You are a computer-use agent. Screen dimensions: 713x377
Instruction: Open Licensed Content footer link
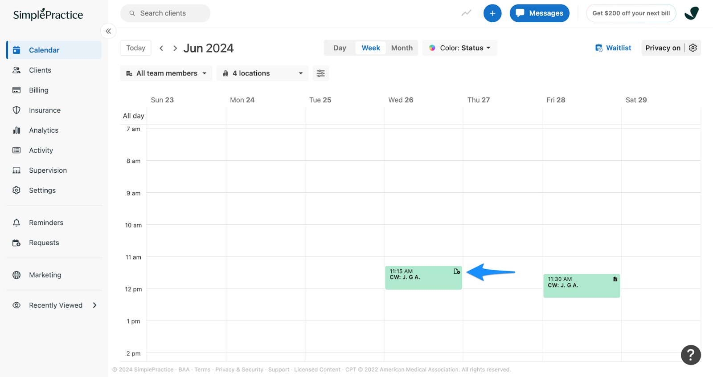pos(317,369)
